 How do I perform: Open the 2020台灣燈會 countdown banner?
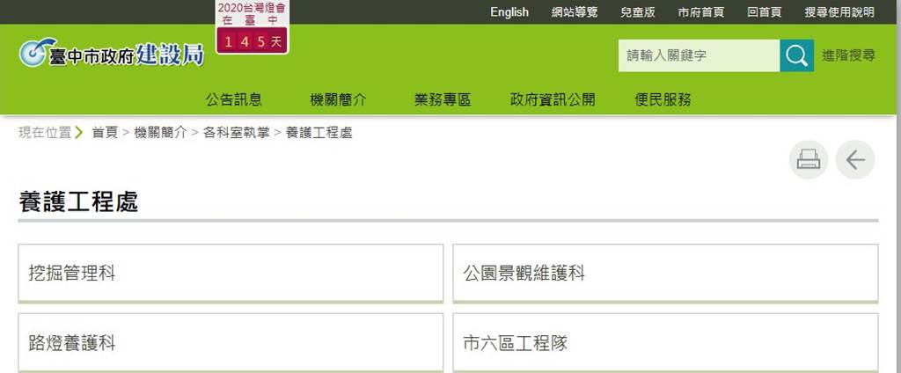point(252,26)
